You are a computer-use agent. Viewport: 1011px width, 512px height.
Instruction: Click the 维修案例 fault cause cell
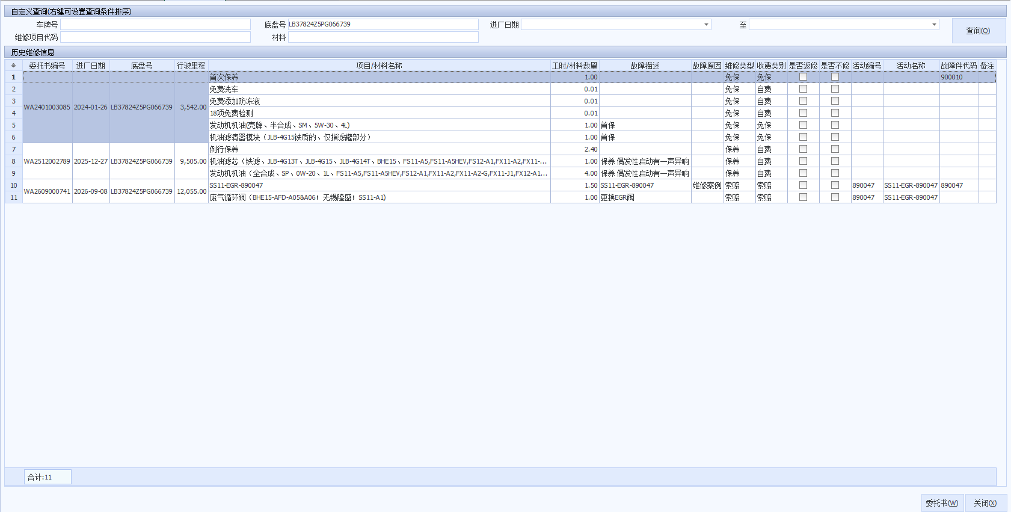707,185
